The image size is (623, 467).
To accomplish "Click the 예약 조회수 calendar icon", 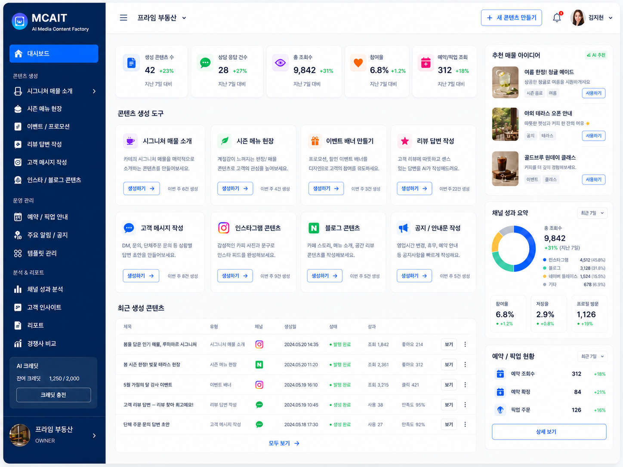I will pos(500,374).
